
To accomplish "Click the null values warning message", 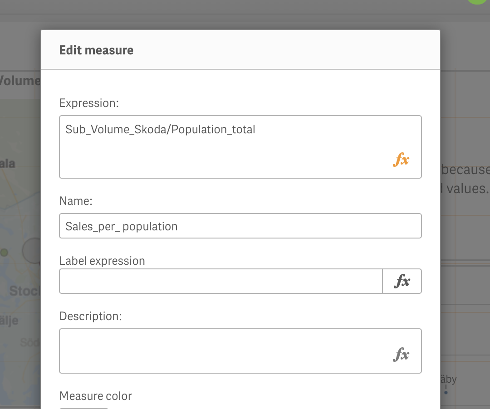I will click(465, 179).
